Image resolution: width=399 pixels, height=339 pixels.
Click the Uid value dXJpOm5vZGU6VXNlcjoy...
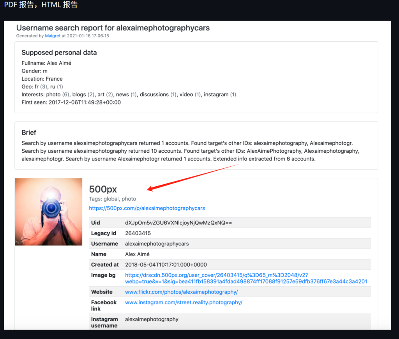pyautogui.click(x=178, y=223)
